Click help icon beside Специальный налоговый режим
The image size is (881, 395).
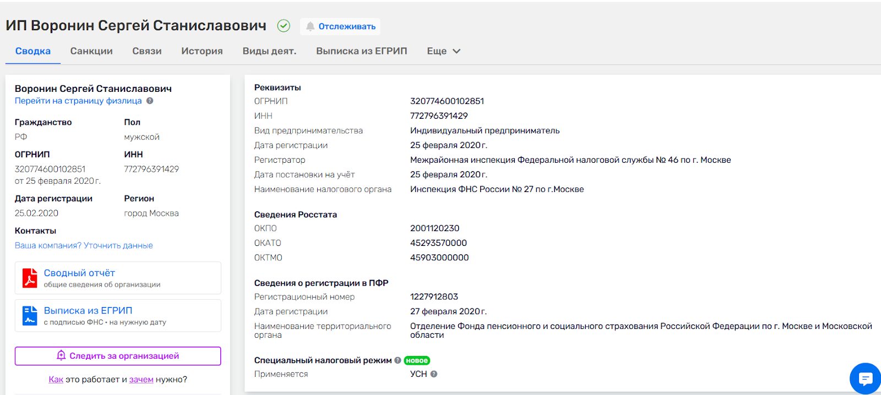pos(398,360)
